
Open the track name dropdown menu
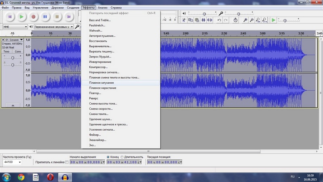(14, 40)
